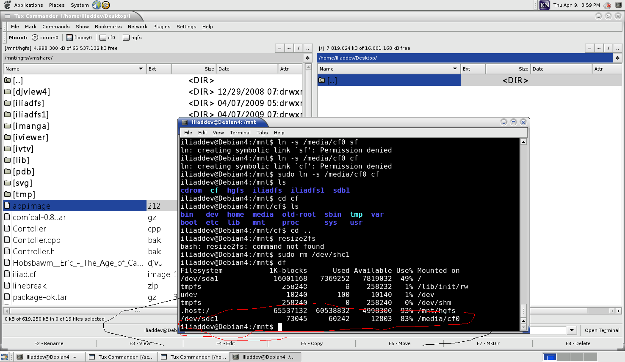Mount the floppy0 drive

click(79, 38)
